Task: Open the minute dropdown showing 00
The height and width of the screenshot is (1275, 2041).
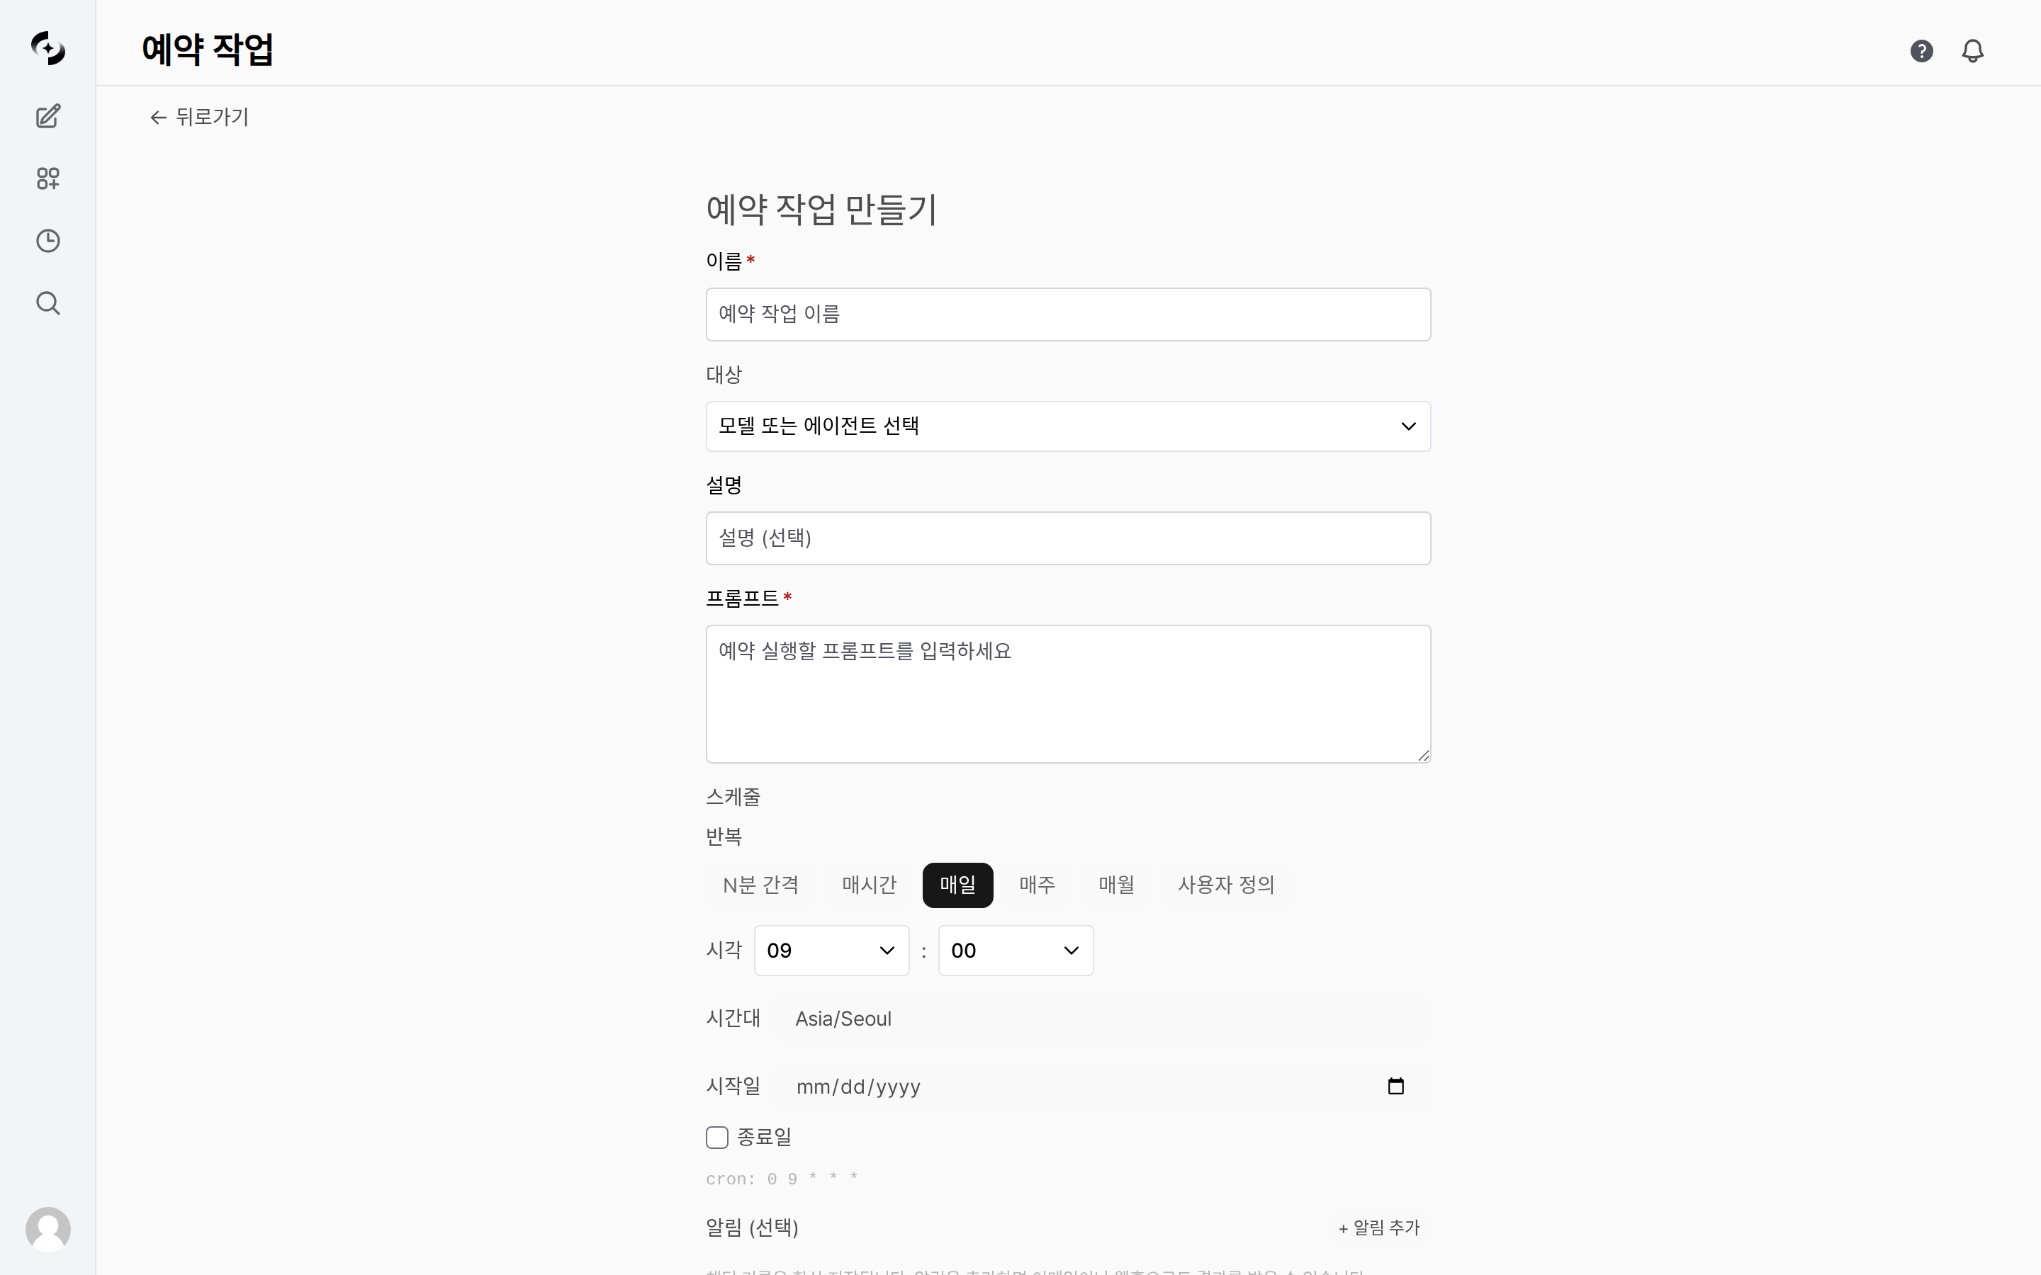Action: [1016, 951]
